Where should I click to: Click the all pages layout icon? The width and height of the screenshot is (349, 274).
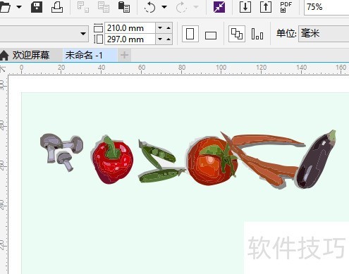pos(237,34)
